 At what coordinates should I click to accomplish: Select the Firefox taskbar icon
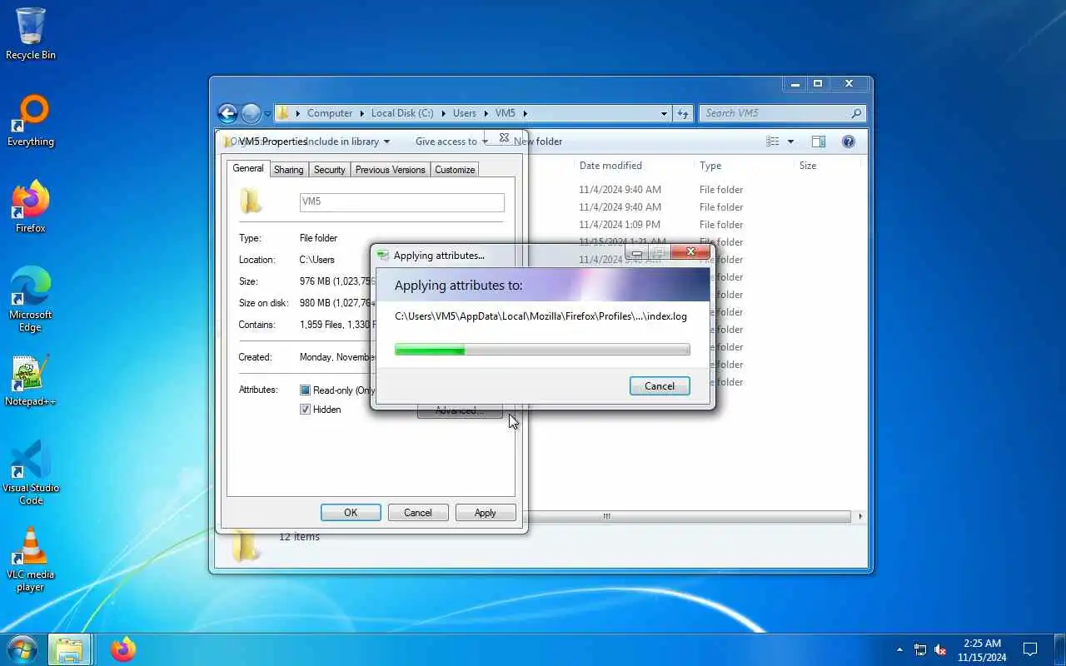[123, 649]
